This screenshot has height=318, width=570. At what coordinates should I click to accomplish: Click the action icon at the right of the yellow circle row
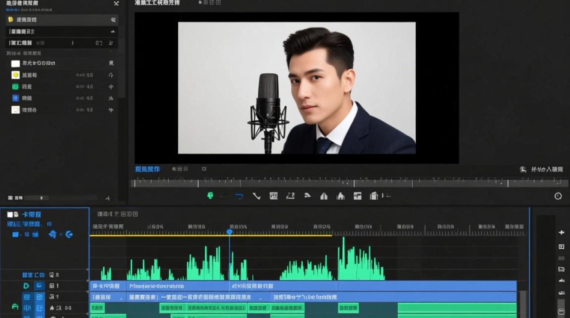(x=111, y=75)
